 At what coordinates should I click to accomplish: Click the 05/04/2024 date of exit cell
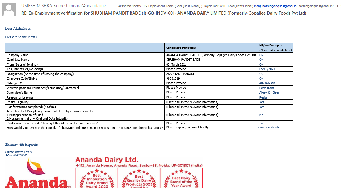pyautogui.click(x=267, y=69)
